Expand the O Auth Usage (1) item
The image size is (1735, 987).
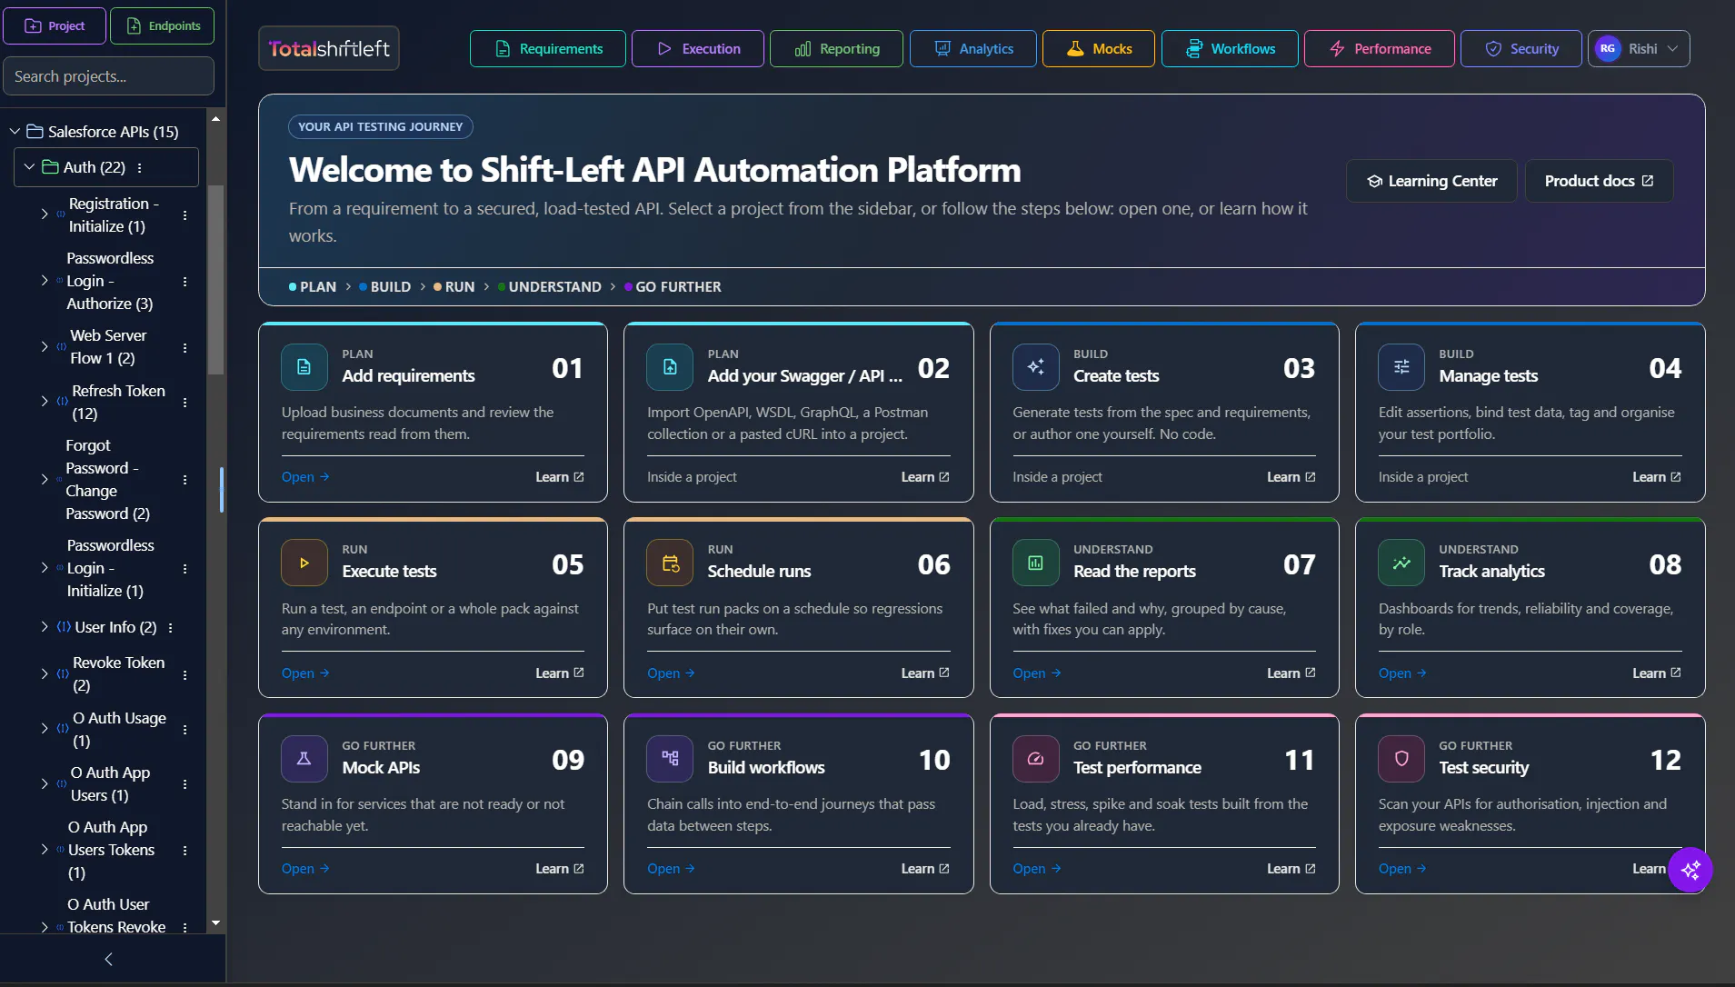[x=45, y=729]
